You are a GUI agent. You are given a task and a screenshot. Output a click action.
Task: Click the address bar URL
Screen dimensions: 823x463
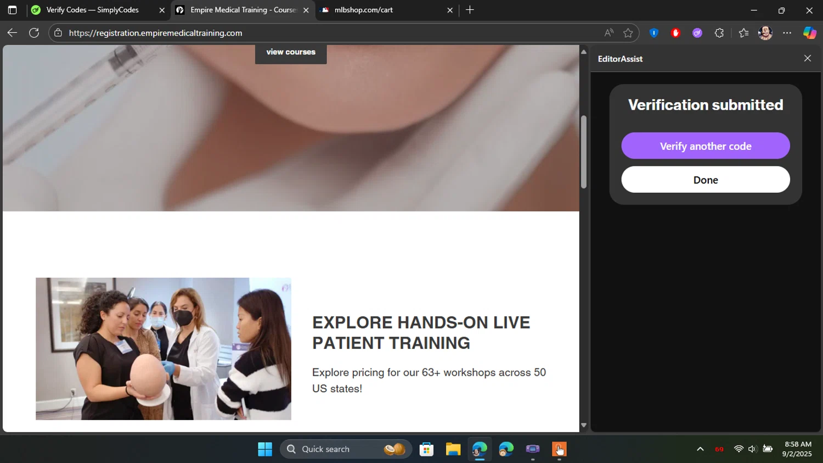click(x=156, y=33)
